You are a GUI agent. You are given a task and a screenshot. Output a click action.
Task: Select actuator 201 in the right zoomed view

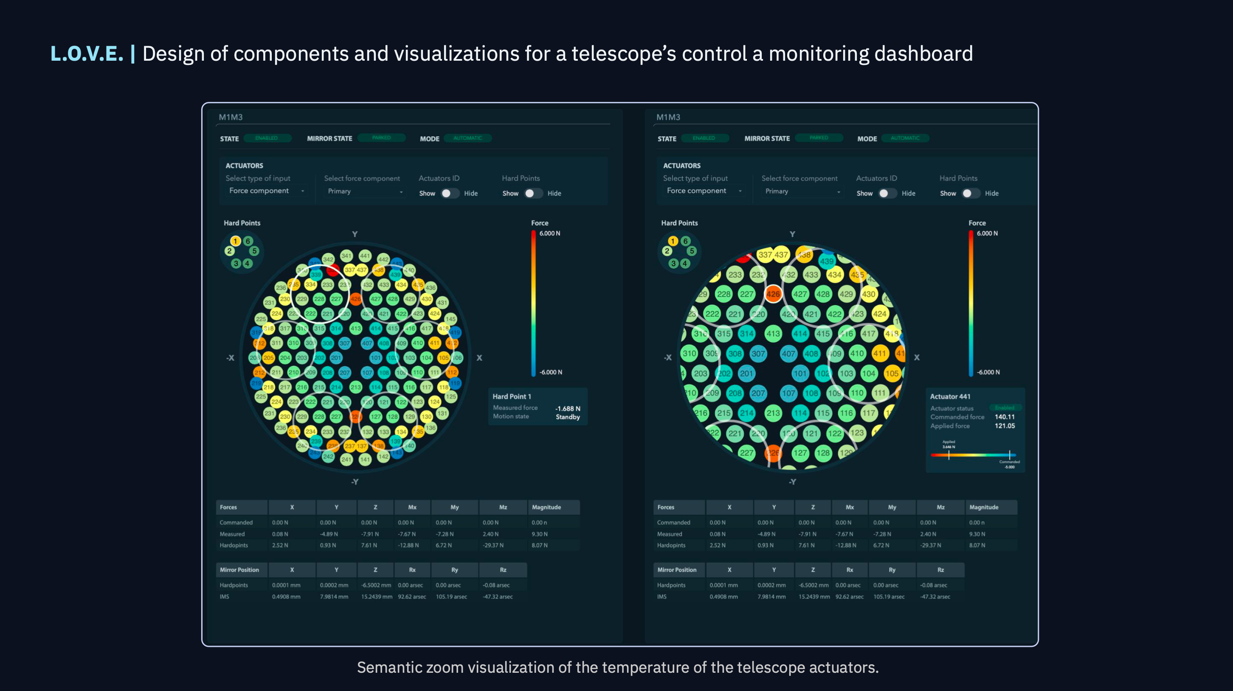coord(746,373)
